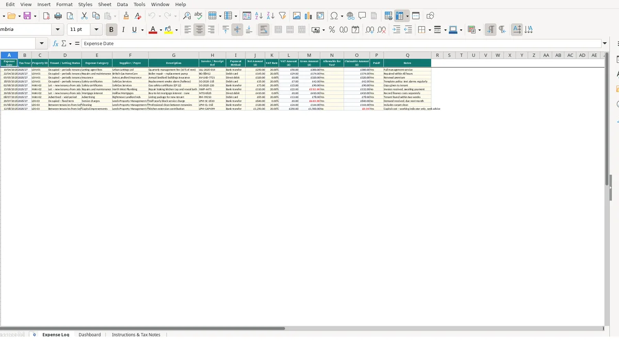Click the formula input line

341,44
